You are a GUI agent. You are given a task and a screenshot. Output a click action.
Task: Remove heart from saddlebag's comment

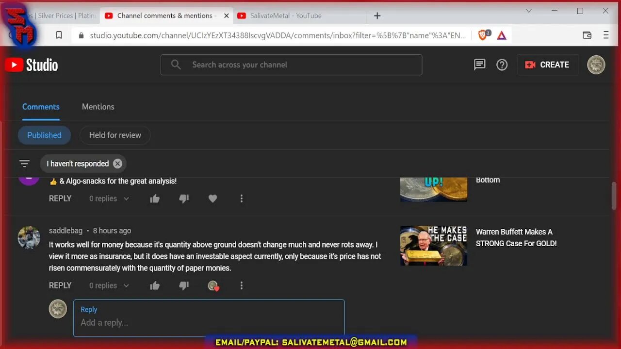click(213, 286)
